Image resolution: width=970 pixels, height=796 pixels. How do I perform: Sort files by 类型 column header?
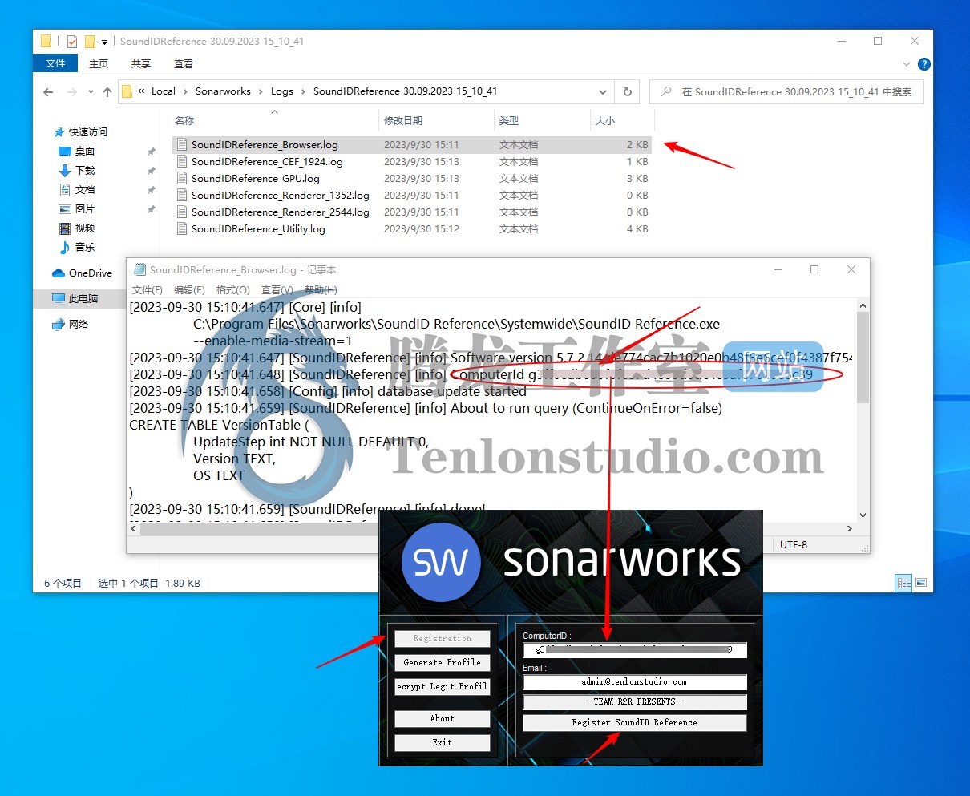click(x=508, y=121)
